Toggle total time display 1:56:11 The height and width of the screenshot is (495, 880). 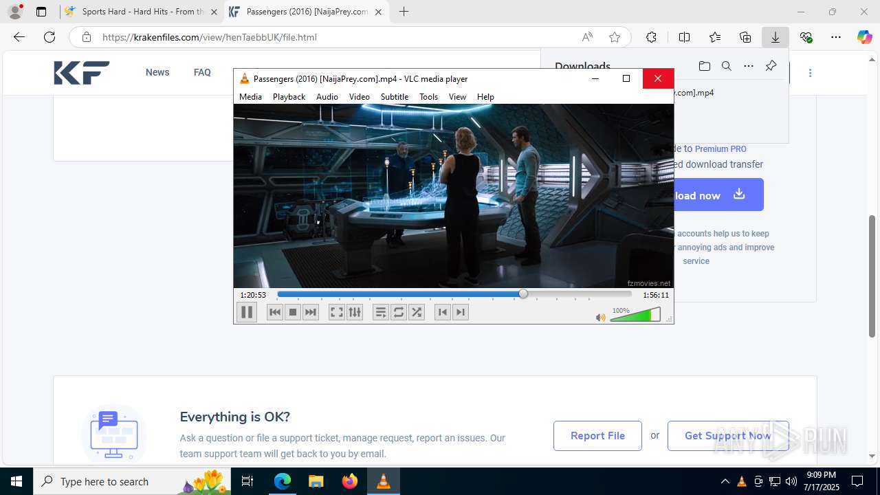[656, 295]
